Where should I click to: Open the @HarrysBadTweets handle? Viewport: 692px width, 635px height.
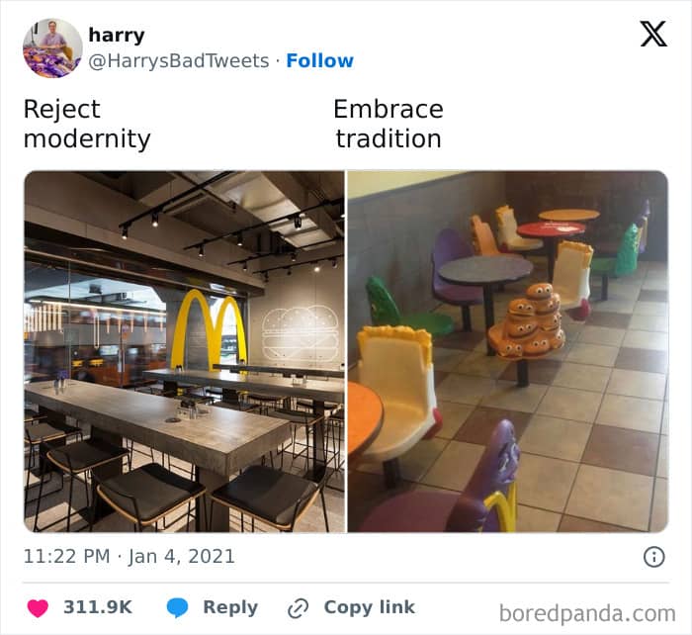(179, 61)
